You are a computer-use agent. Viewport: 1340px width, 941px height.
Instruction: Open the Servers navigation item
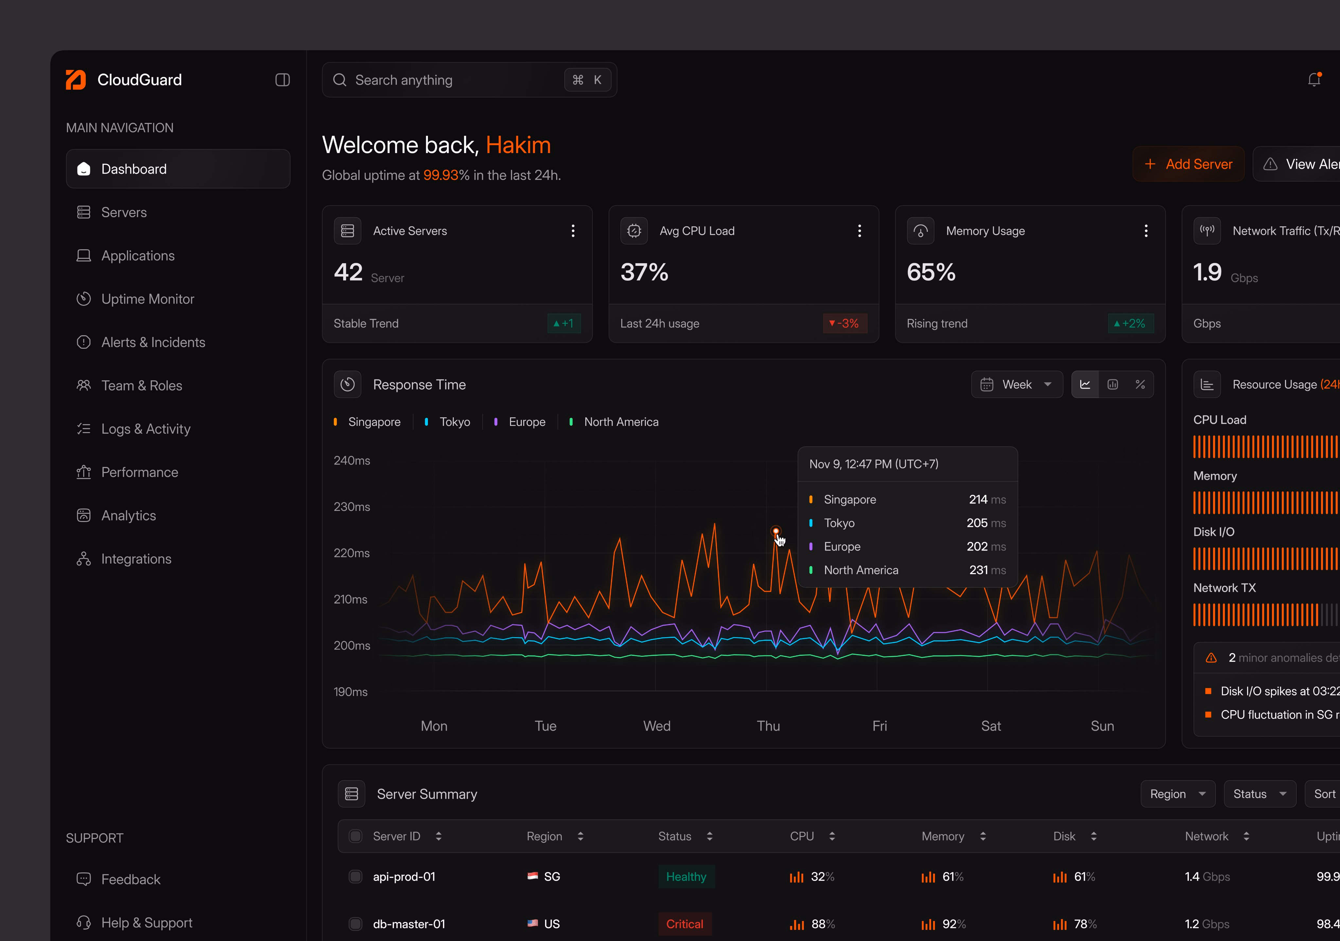tap(178, 212)
